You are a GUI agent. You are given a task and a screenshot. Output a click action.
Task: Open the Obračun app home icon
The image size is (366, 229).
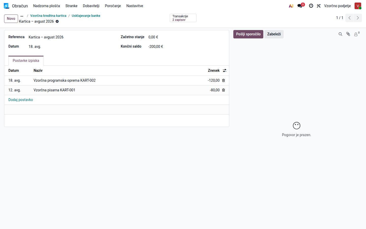(7, 6)
